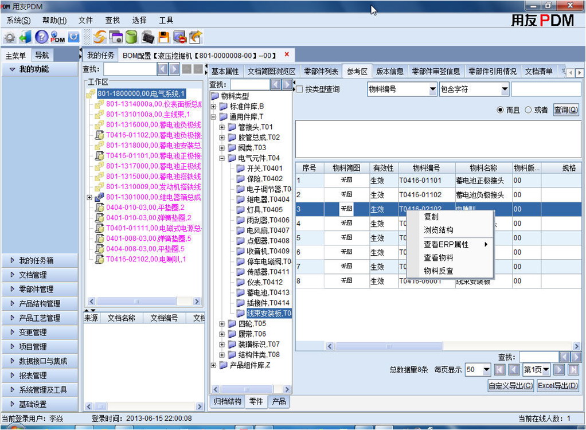Click the PDM globe toolbar icon
This screenshot has width=586, height=430.
tap(57, 37)
